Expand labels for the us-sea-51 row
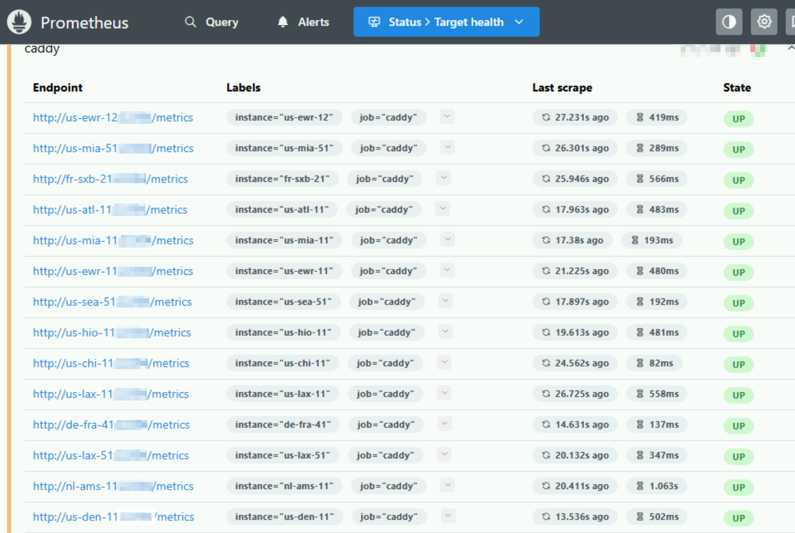The height and width of the screenshot is (533, 795). [x=445, y=301]
